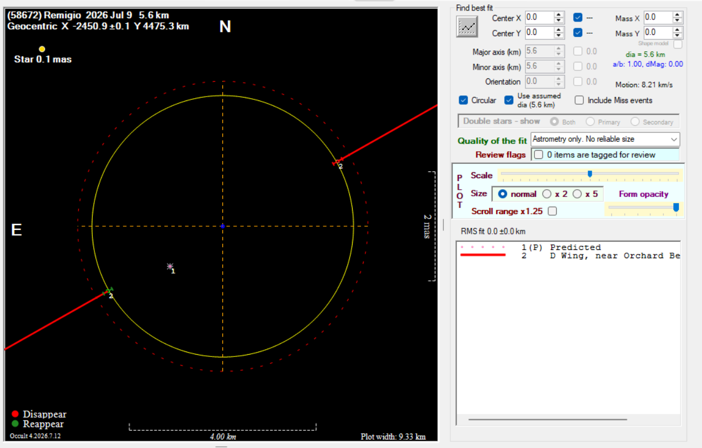Select the x 5 plot size

coord(577,194)
